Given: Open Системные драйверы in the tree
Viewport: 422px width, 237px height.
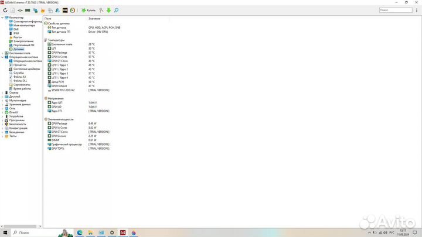Looking at the screenshot, I should 26,69.
